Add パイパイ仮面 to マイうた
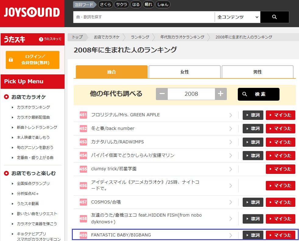This screenshot has width=299, height=241. 280,156
